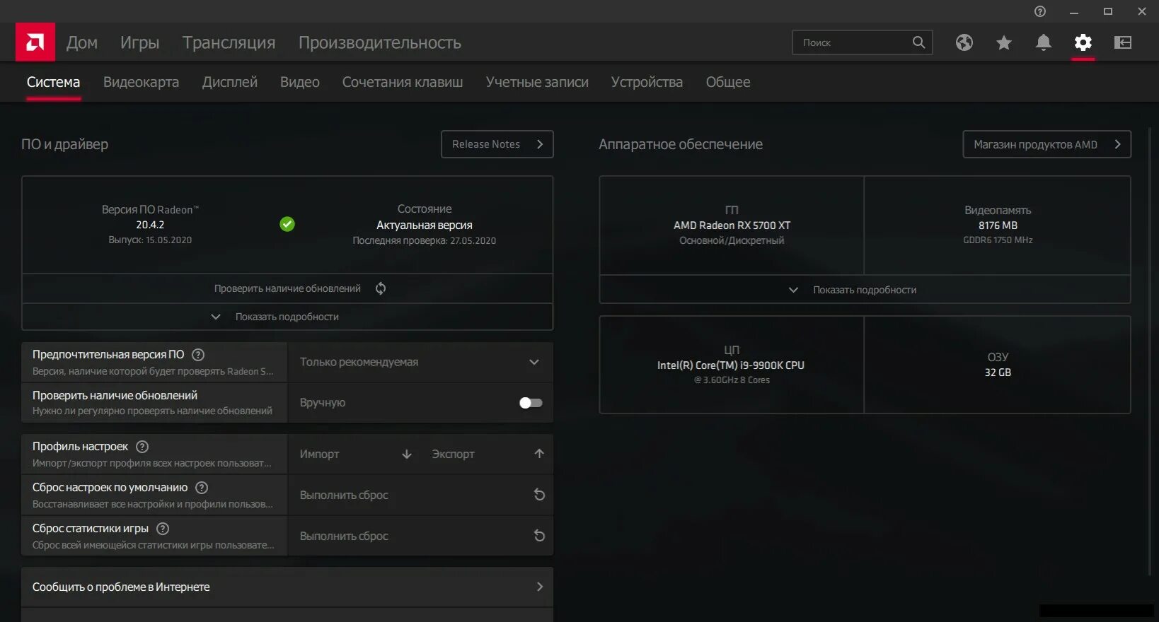Image resolution: width=1159 pixels, height=622 pixels.
Task: Switch to the Видео tab
Action: [x=300, y=82]
